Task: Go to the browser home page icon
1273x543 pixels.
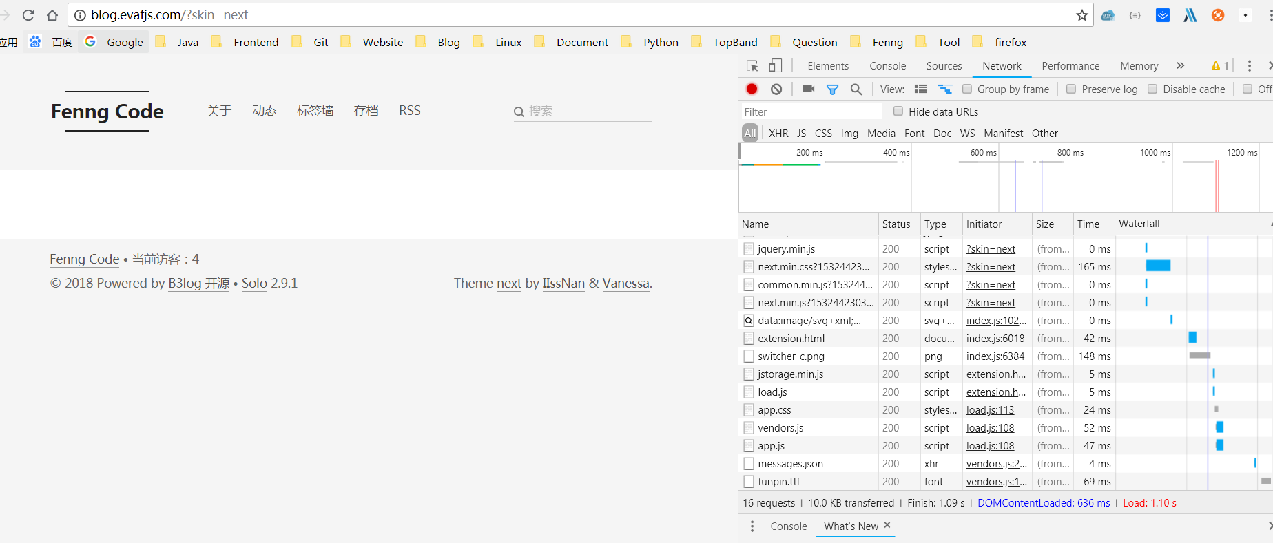Action: click(x=52, y=15)
